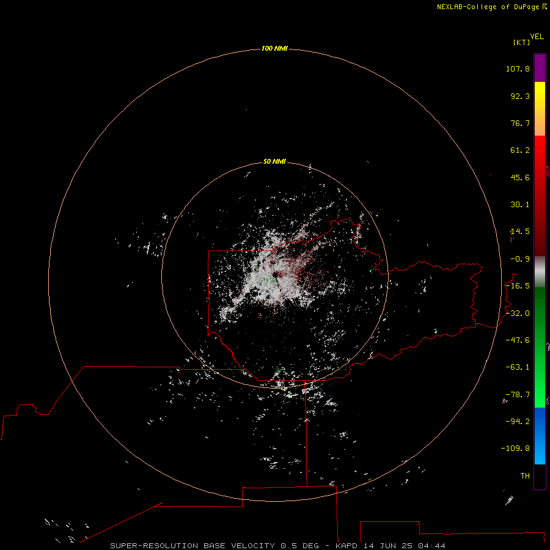
Task: Click the TH threshold label
Action: point(525,475)
